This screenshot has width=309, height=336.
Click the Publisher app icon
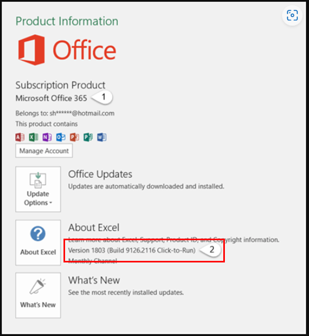(x=88, y=137)
